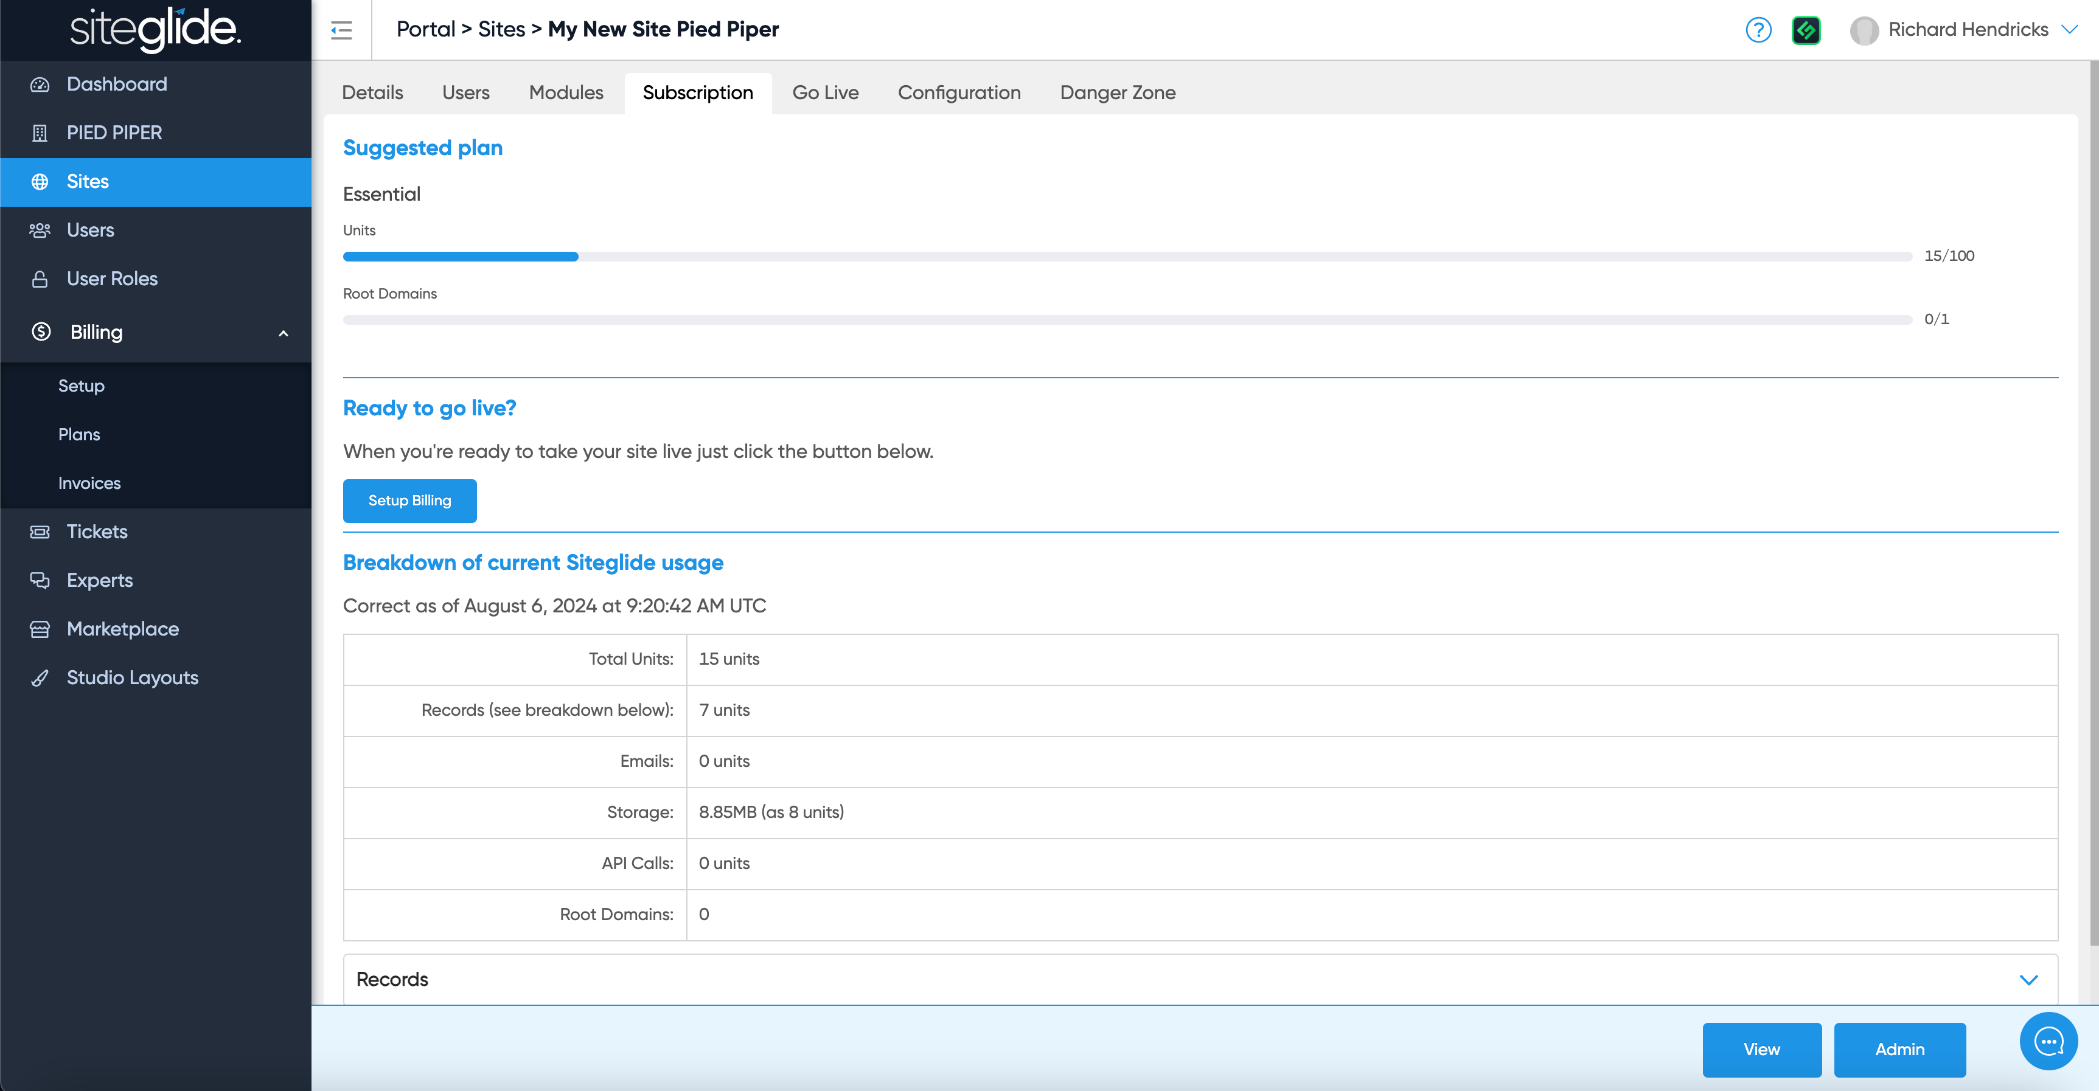
Task: Click the Root Domains row label in table
Action: 617,915
